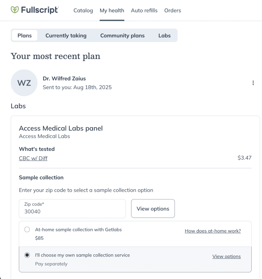Open the three-dot plan options menu
Image resolution: width=262 pixels, height=279 pixels.
point(253,83)
